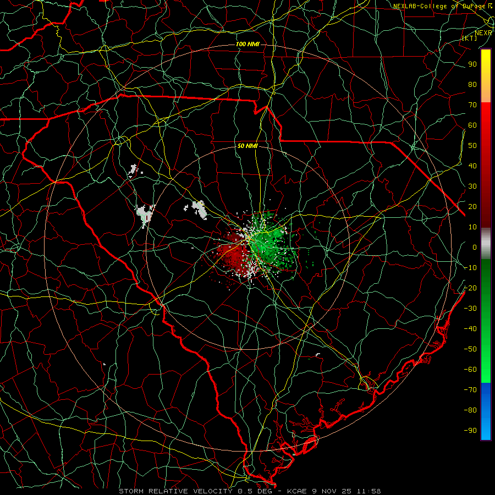Click the 50 value on the velocity scale
Screen dimensions: 495x495
pyautogui.click(x=472, y=146)
